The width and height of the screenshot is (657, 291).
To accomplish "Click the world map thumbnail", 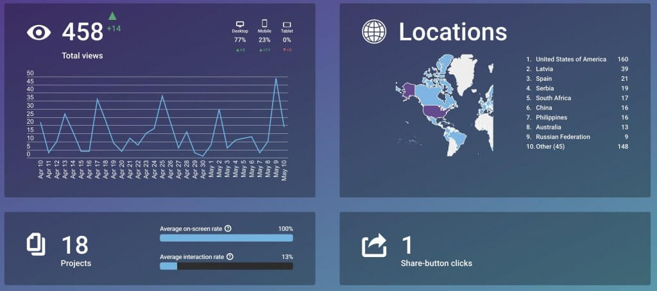I will (444, 105).
